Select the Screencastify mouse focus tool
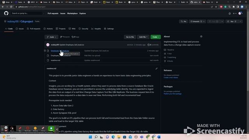The width and height of the screenshot is (249, 140). [12, 129]
